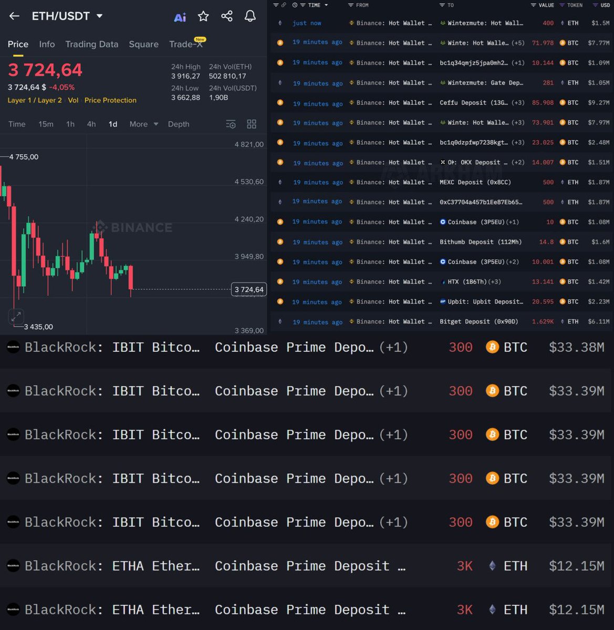Open the ETH/USDT pair selector dropdown

click(99, 16)
